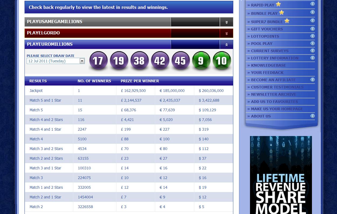Click the NO. OF WINNERS column header
337x214 pixels.
94,81
